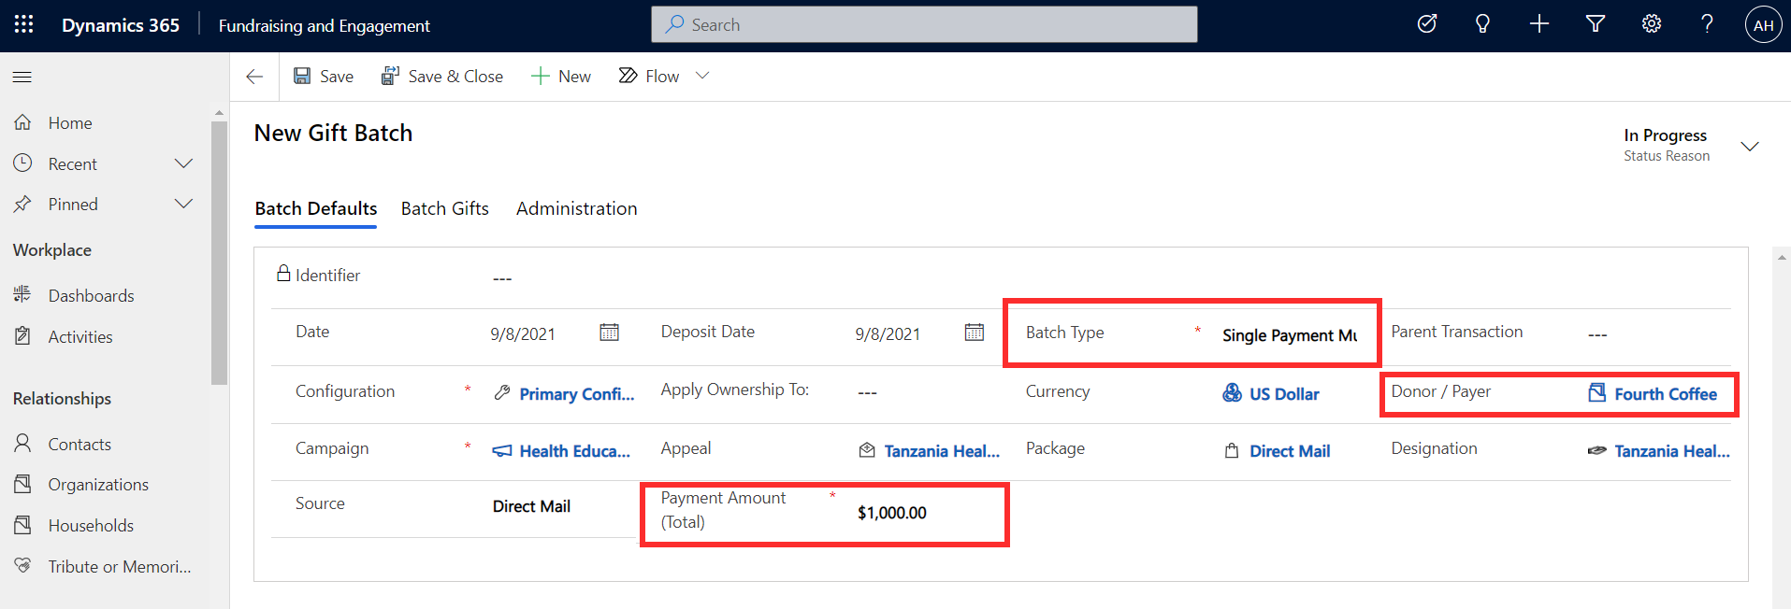Click the sidebar vertical scrollbar
Image resolution: width=1791 pixels, height=609 pixels.
219,252
